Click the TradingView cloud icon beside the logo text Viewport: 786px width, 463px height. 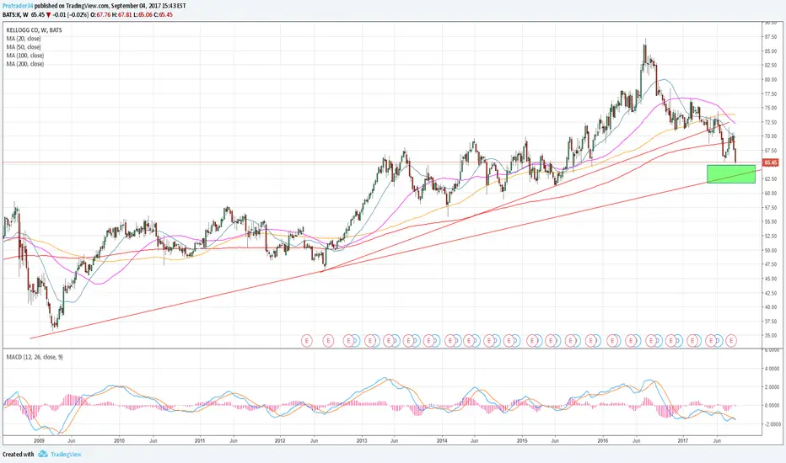[x=43, y=454]
